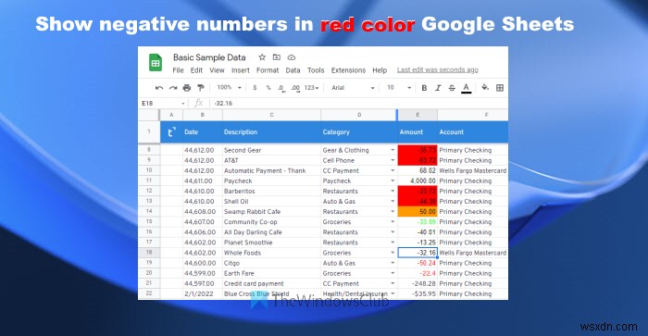Select the Credit card payment cell
This screenshot has width=648, height=336.
coord(271,283)
